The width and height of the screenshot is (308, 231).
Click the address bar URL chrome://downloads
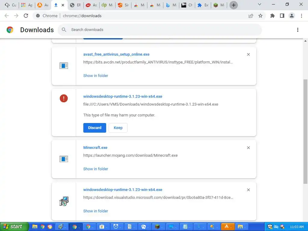pyautogui.click(x=82, y=16)
